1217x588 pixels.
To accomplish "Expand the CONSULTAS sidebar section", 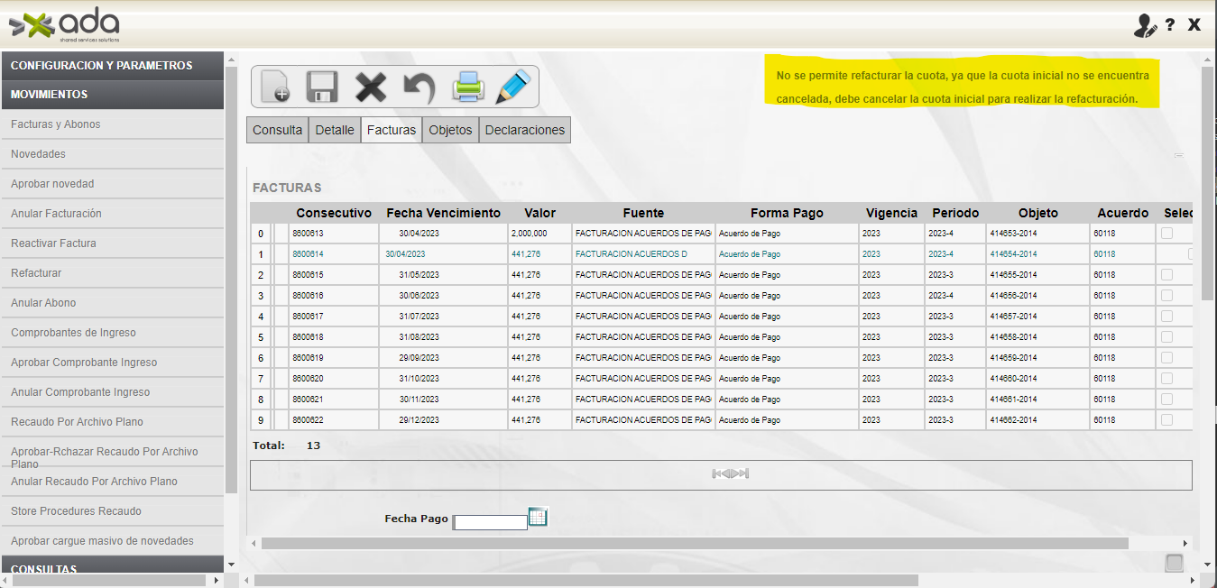I will [x=112, y=569].
